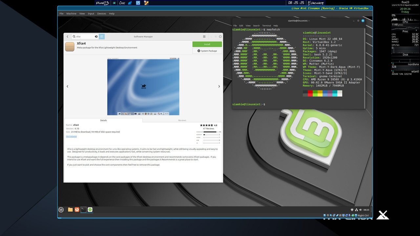Viewport: 420px width, 236px height.
Task: Switch to the Reviews tab
Action: coord(182,120)
